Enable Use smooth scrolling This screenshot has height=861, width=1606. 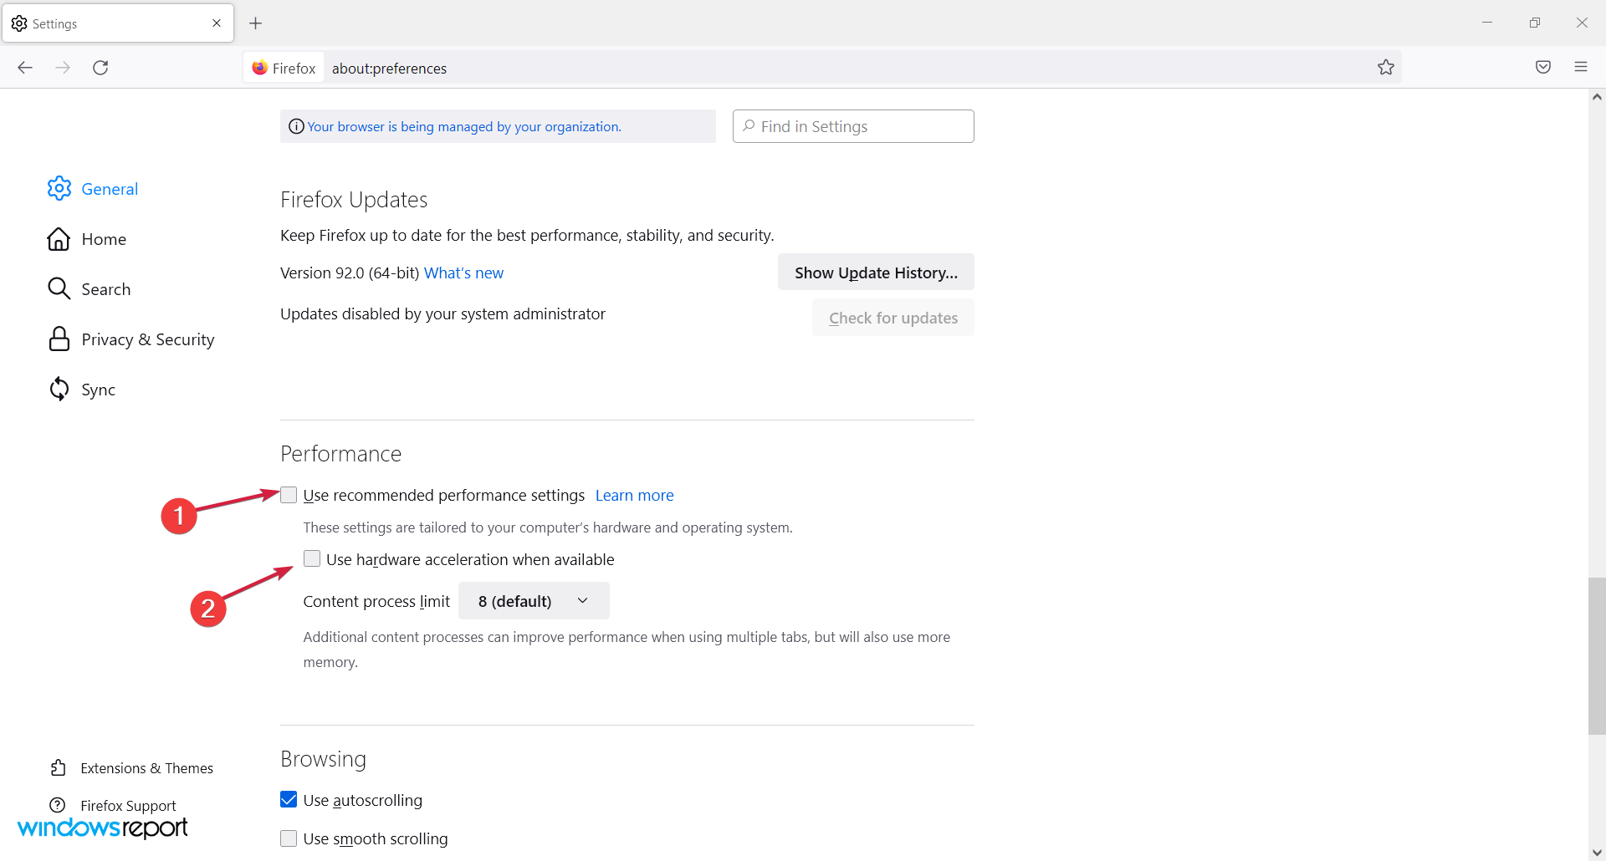pyautogui.click(x=289, y=838)
